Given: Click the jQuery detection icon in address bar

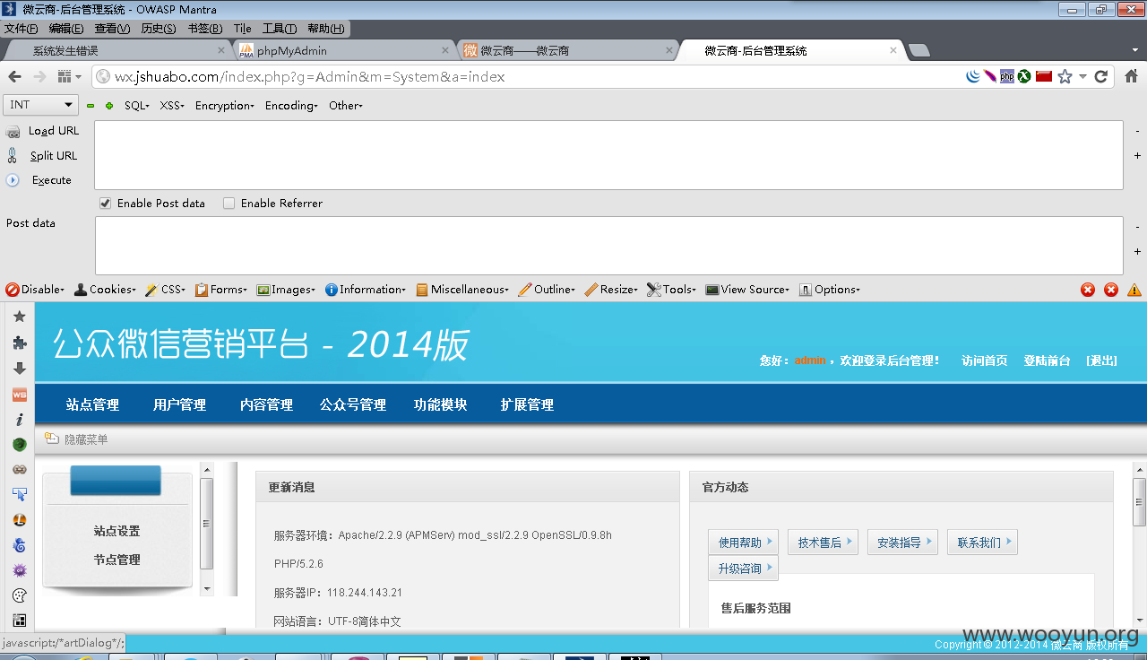Looking at the screenshot, I should (x=973, y=77).
